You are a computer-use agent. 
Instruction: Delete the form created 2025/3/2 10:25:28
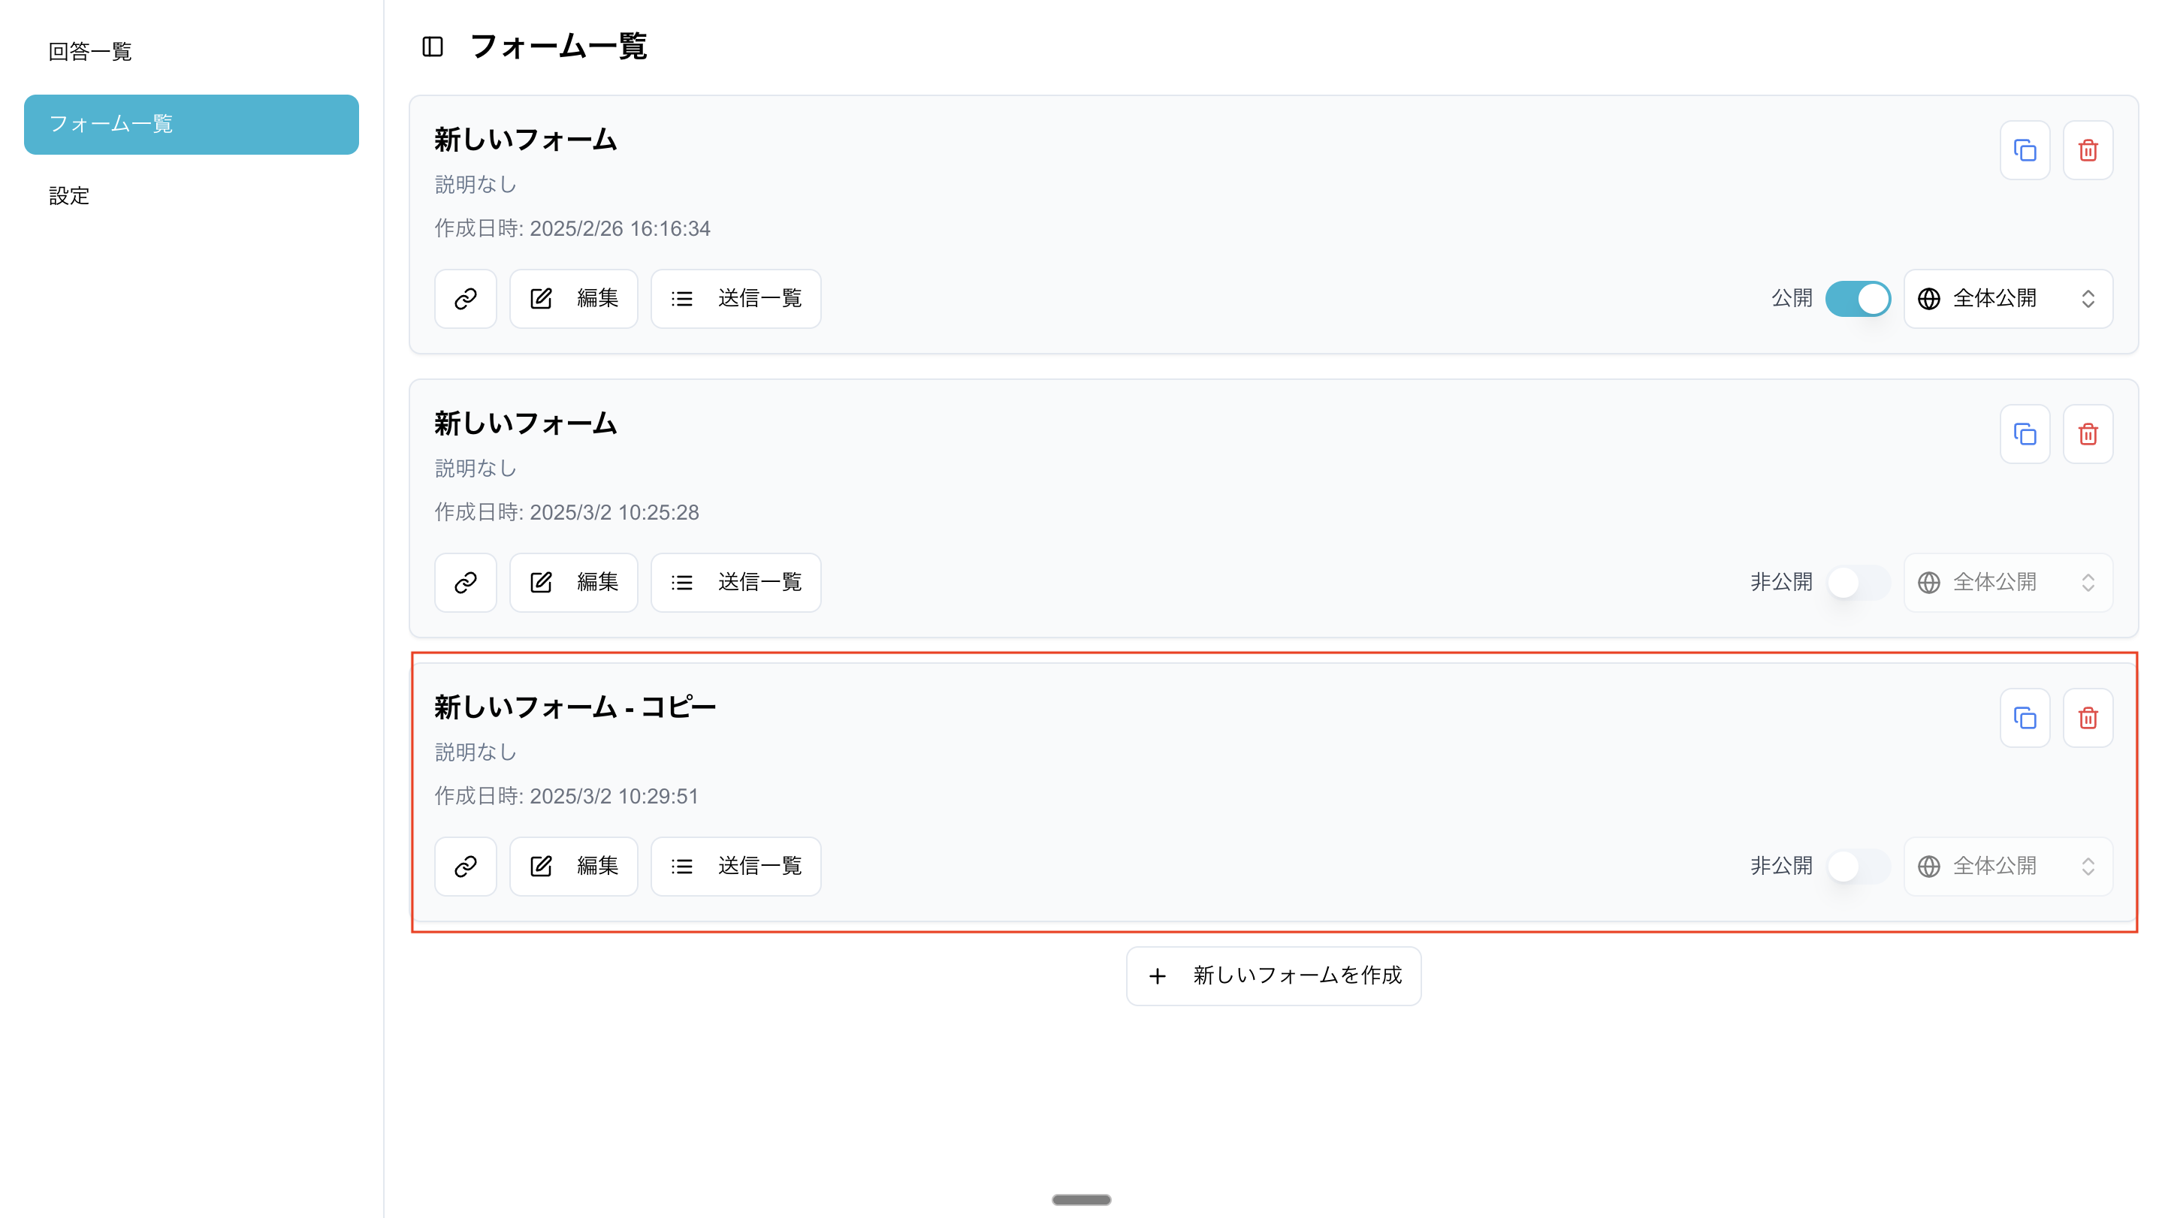click(x=2088, y=435)
